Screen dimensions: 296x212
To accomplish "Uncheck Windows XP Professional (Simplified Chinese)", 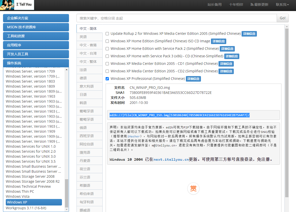I will point(107,79).
